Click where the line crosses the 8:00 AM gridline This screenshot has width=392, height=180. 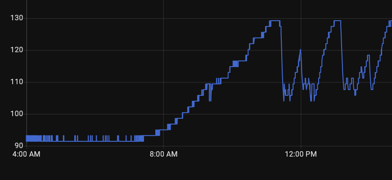click(x=163, y=130)
